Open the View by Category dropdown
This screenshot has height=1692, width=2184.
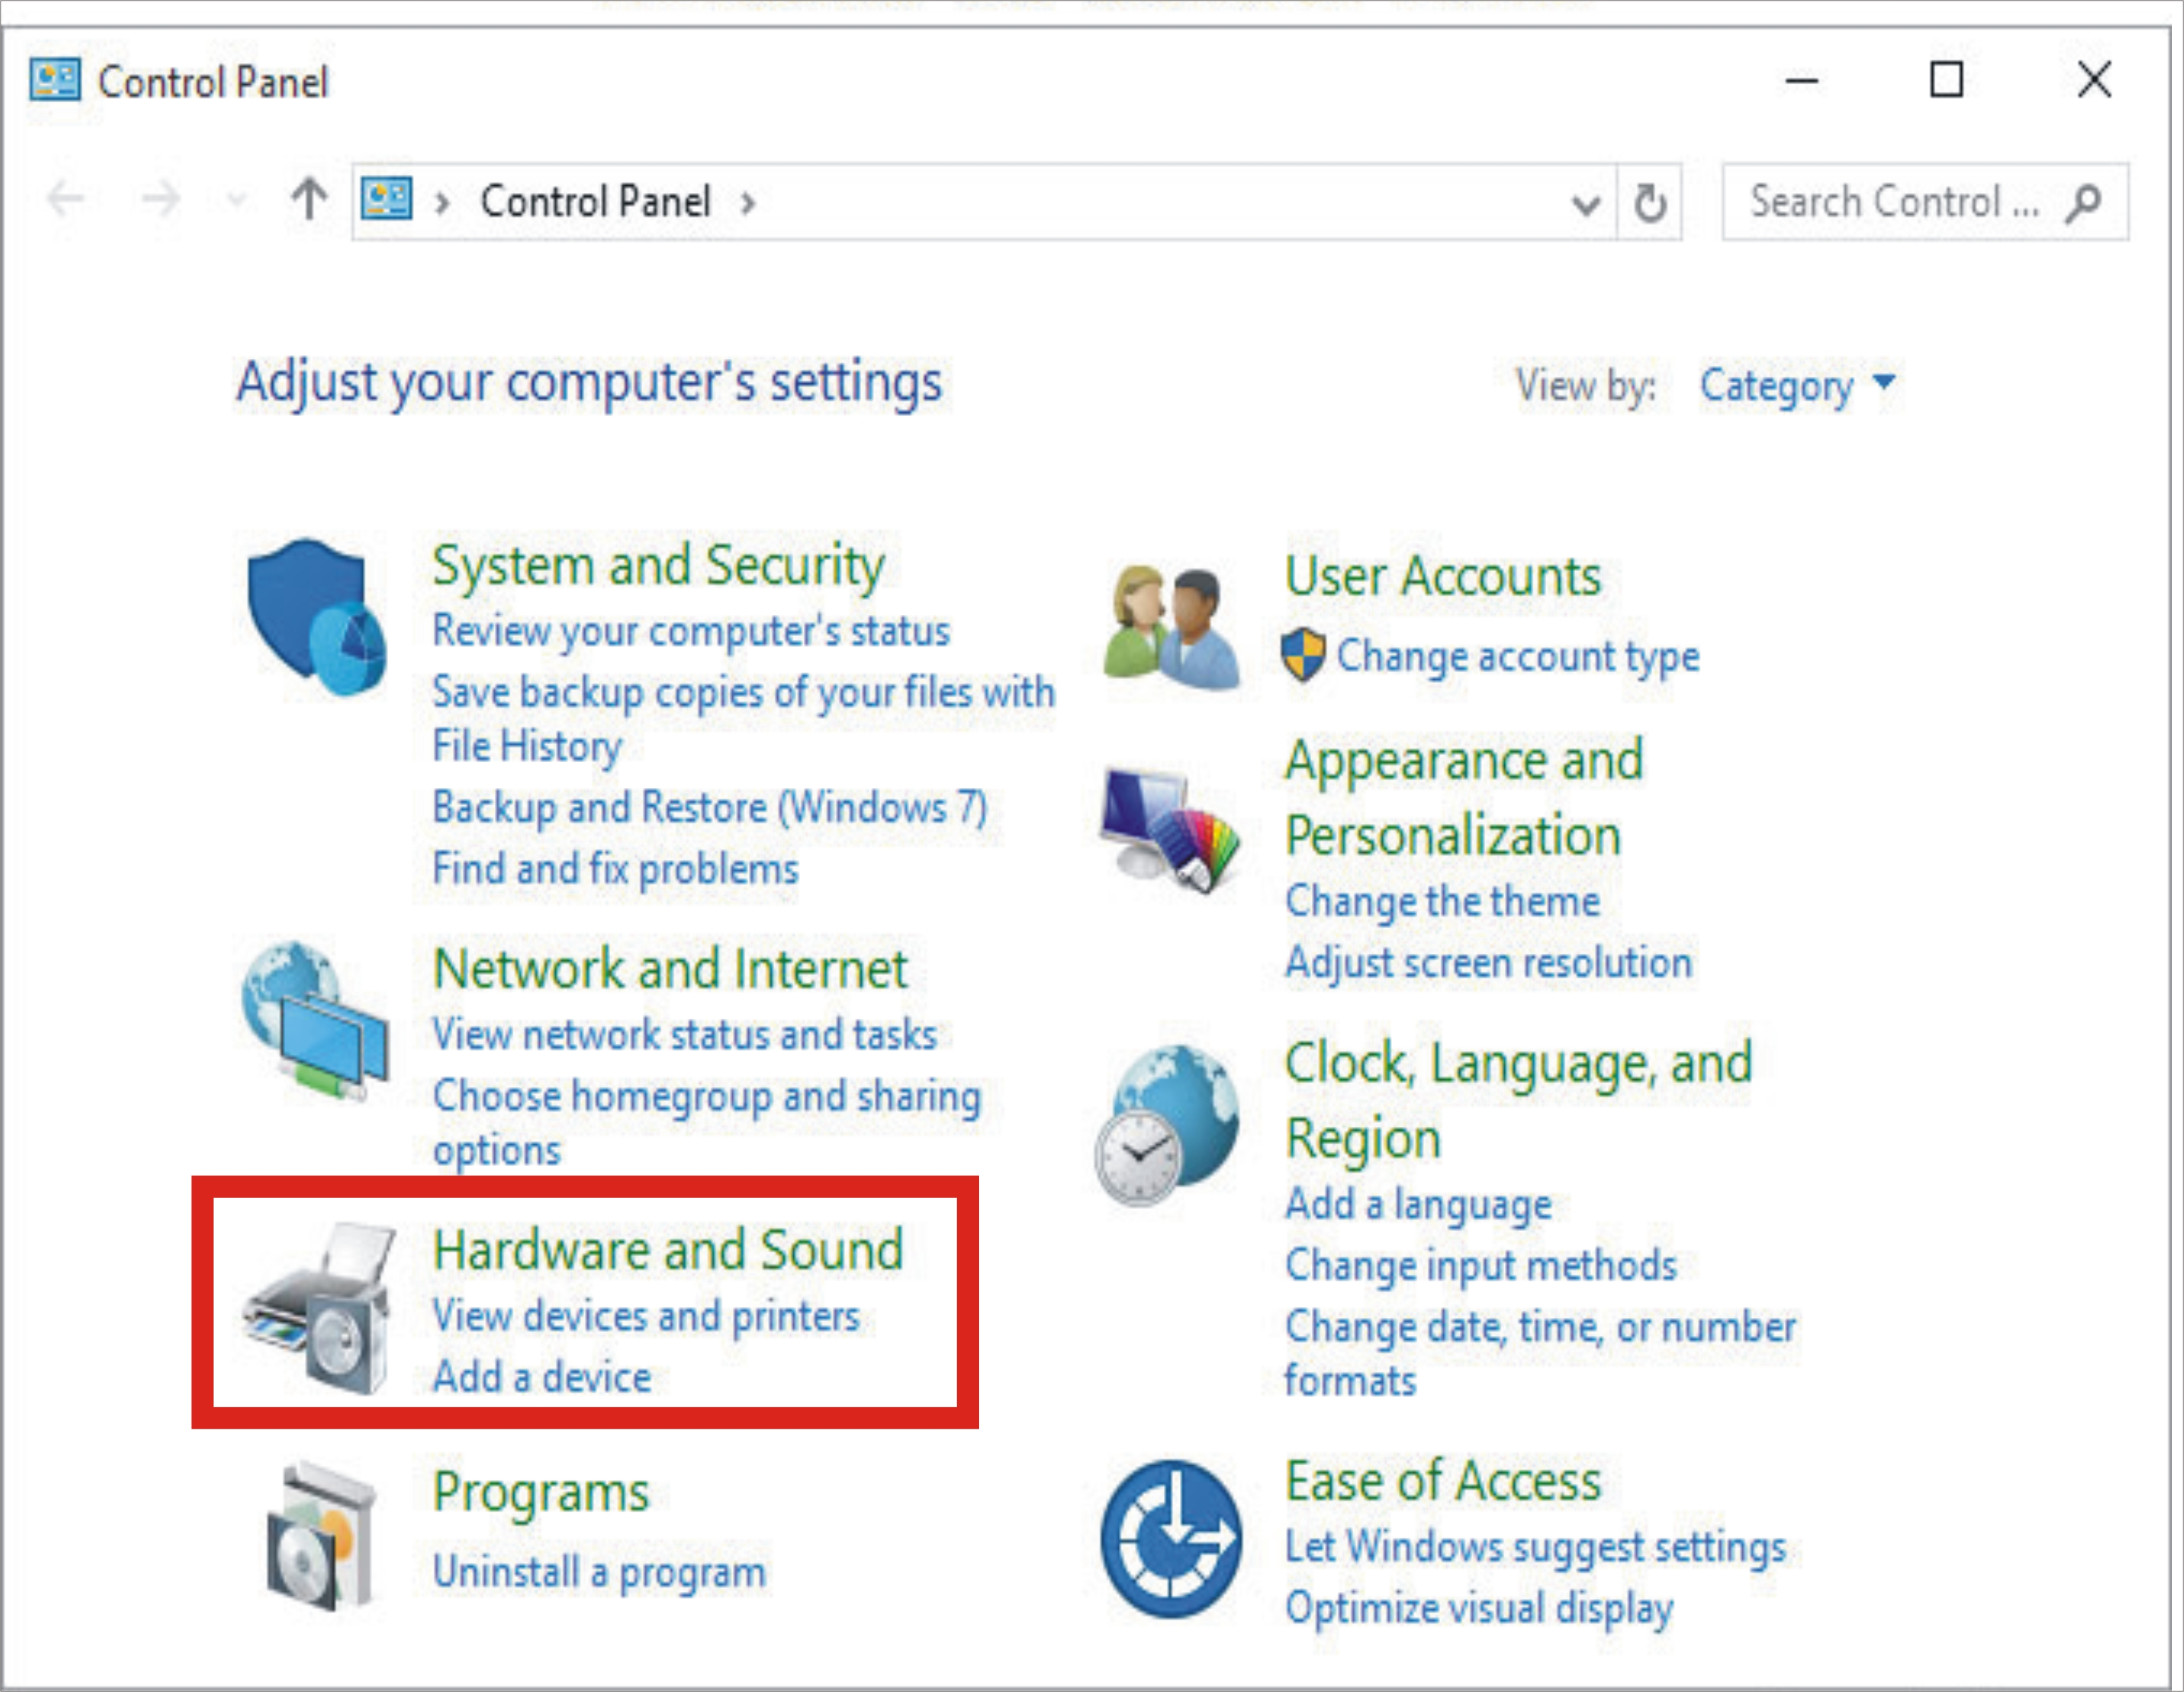tap(1797, 386)
